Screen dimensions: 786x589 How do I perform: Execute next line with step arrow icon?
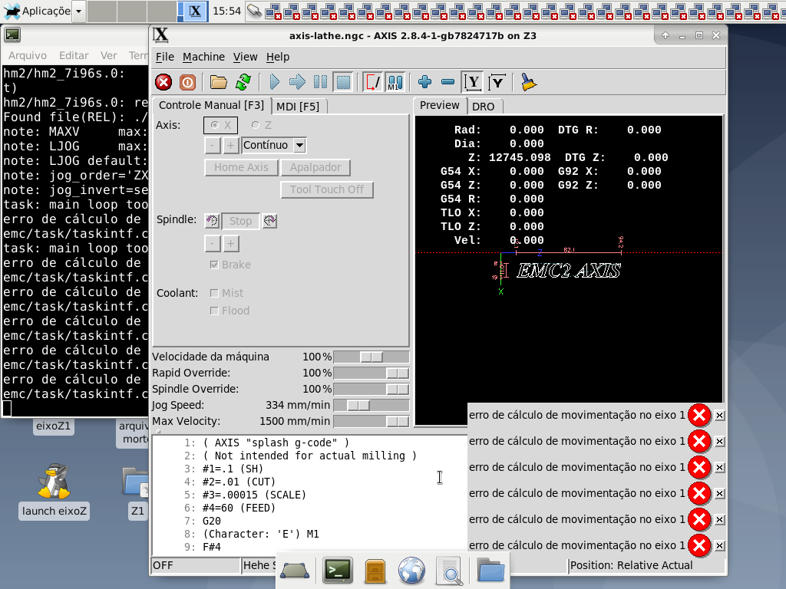coord(297,82)
